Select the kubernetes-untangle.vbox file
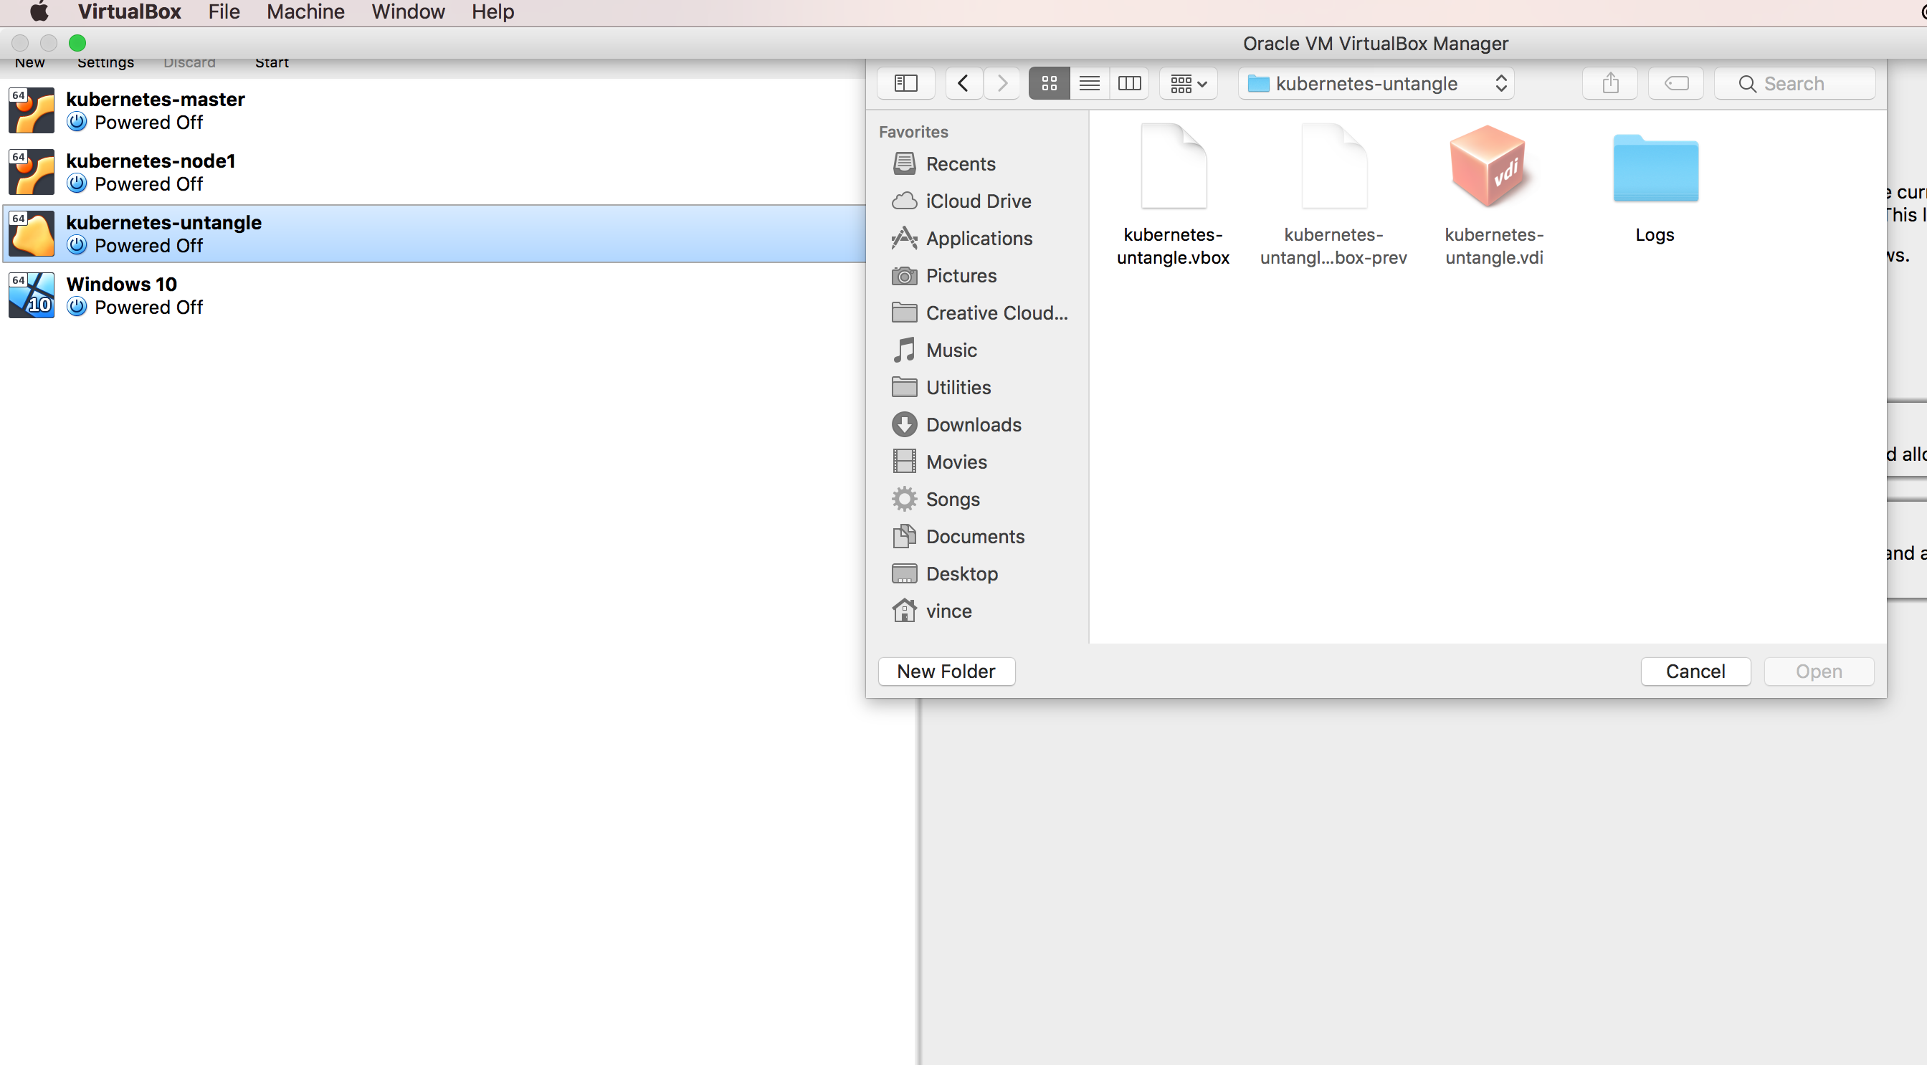The width and height of the screenshot is (1927, 1065). click(x=1173, y=194)
